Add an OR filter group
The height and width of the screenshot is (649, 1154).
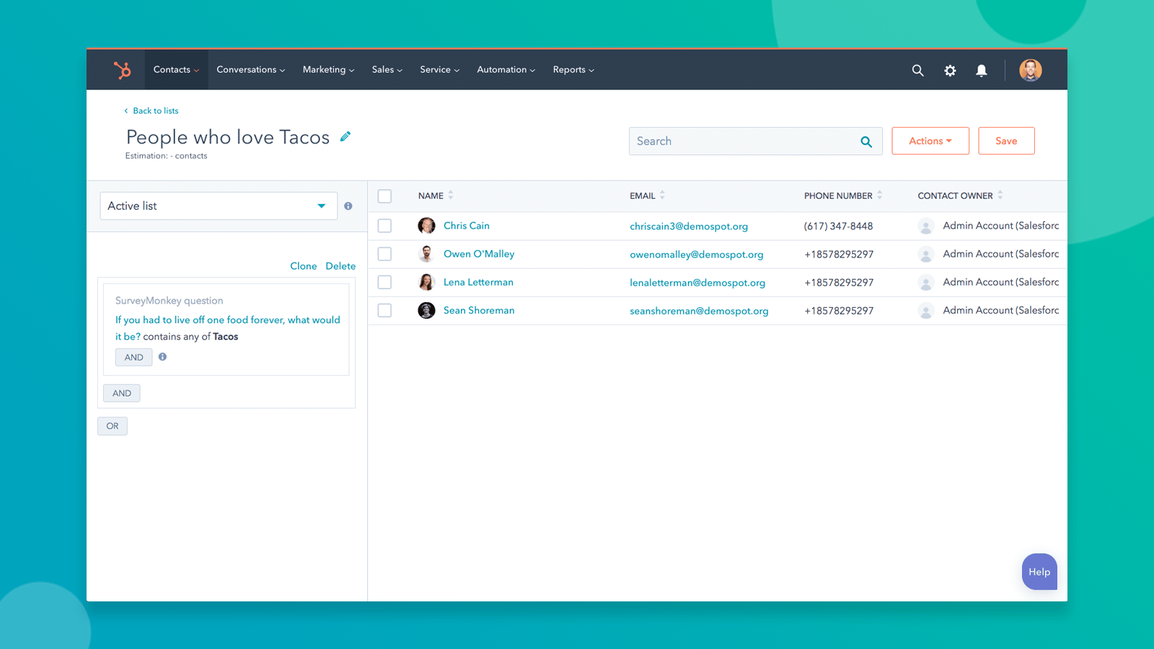(113, 426)
